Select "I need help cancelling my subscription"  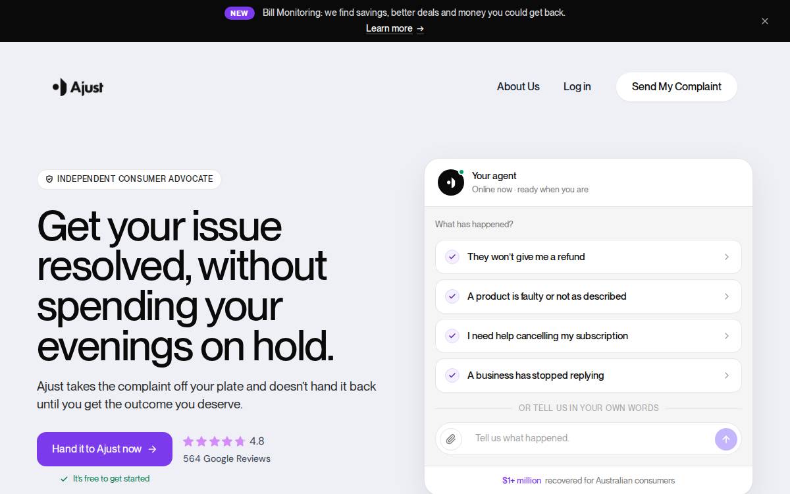589,336
